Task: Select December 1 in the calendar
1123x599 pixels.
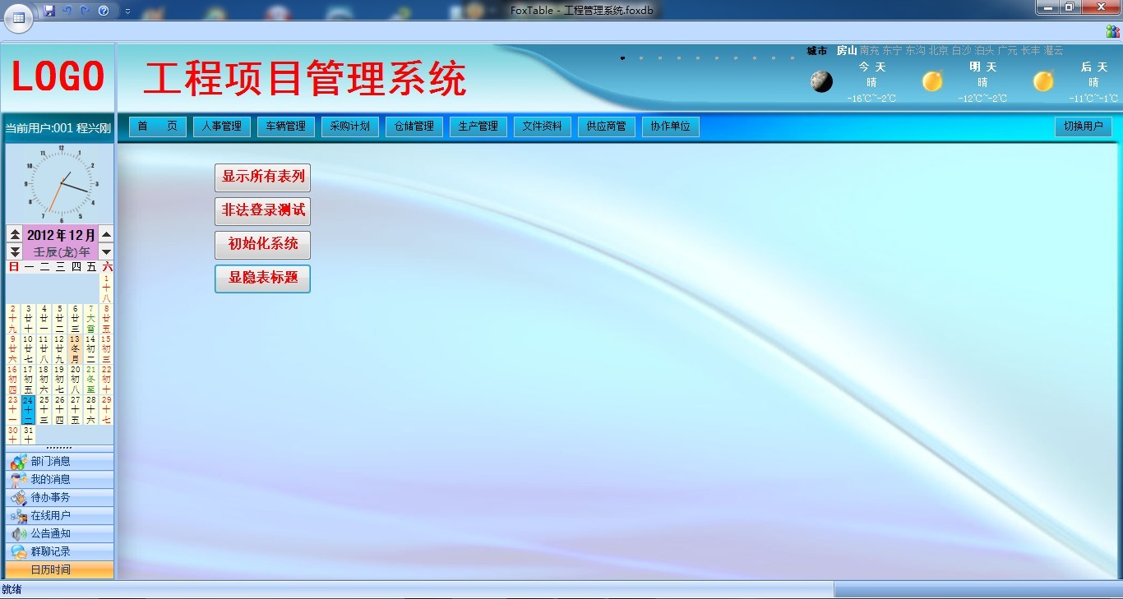Action: [x=106, y=288]
